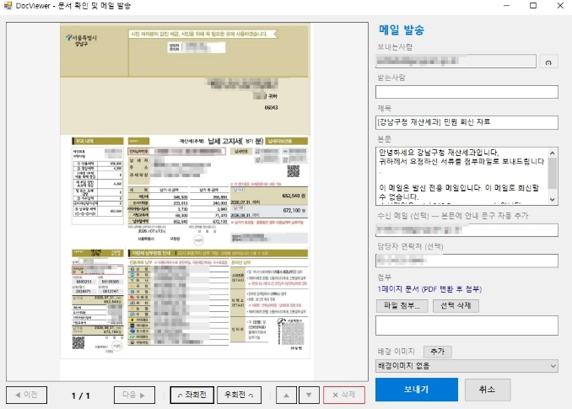Click into the 본문 message body text area
The image size is (572, 409).
[461, 176]
